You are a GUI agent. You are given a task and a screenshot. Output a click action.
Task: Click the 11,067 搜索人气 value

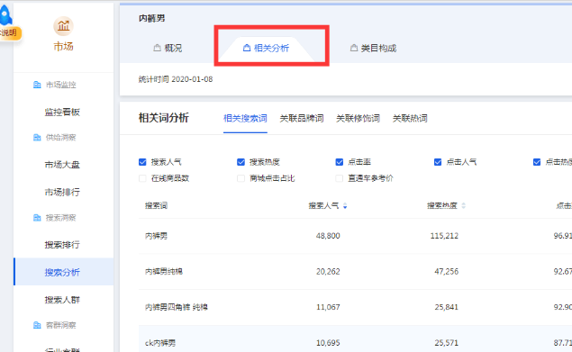click(x=328, y=307)
